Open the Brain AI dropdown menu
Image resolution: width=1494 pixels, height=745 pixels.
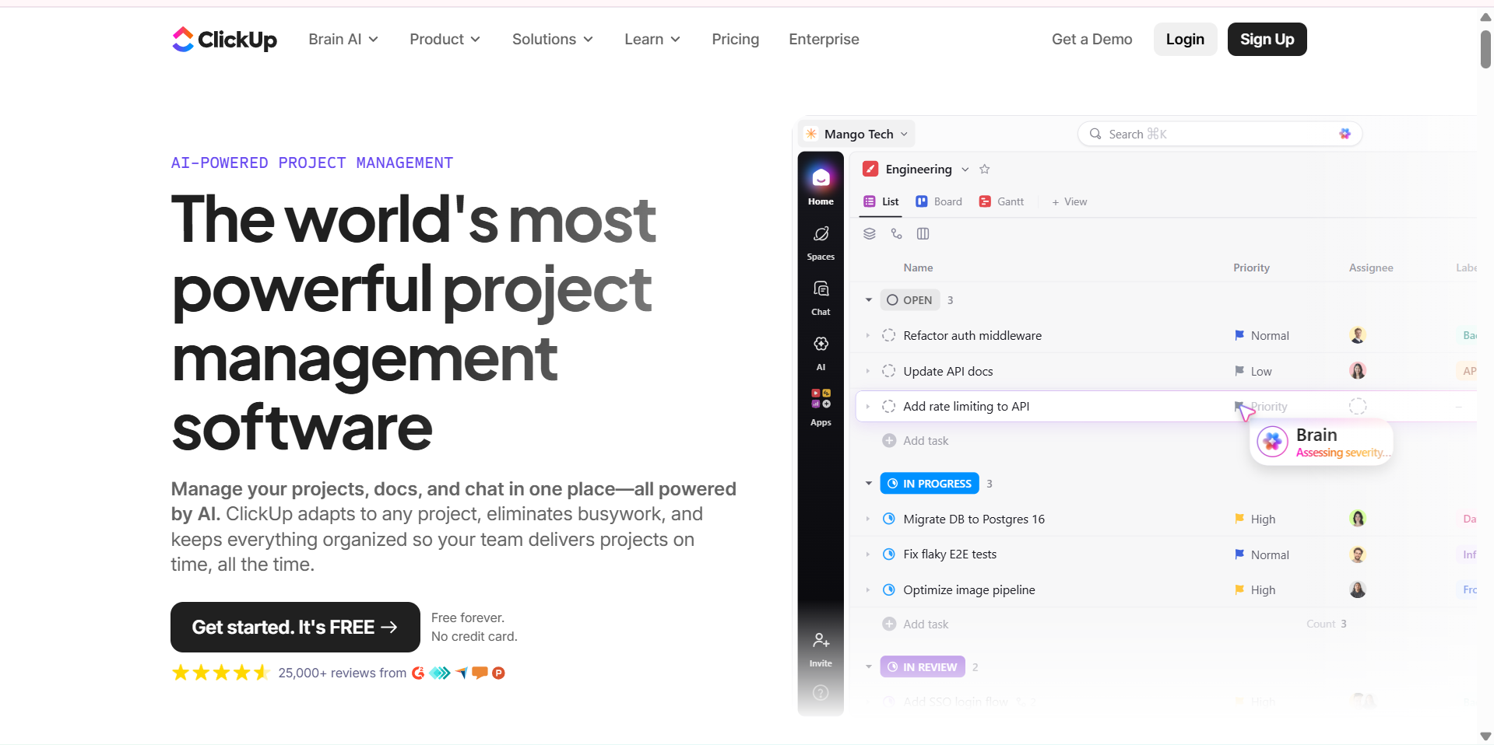tap(343, 40)
